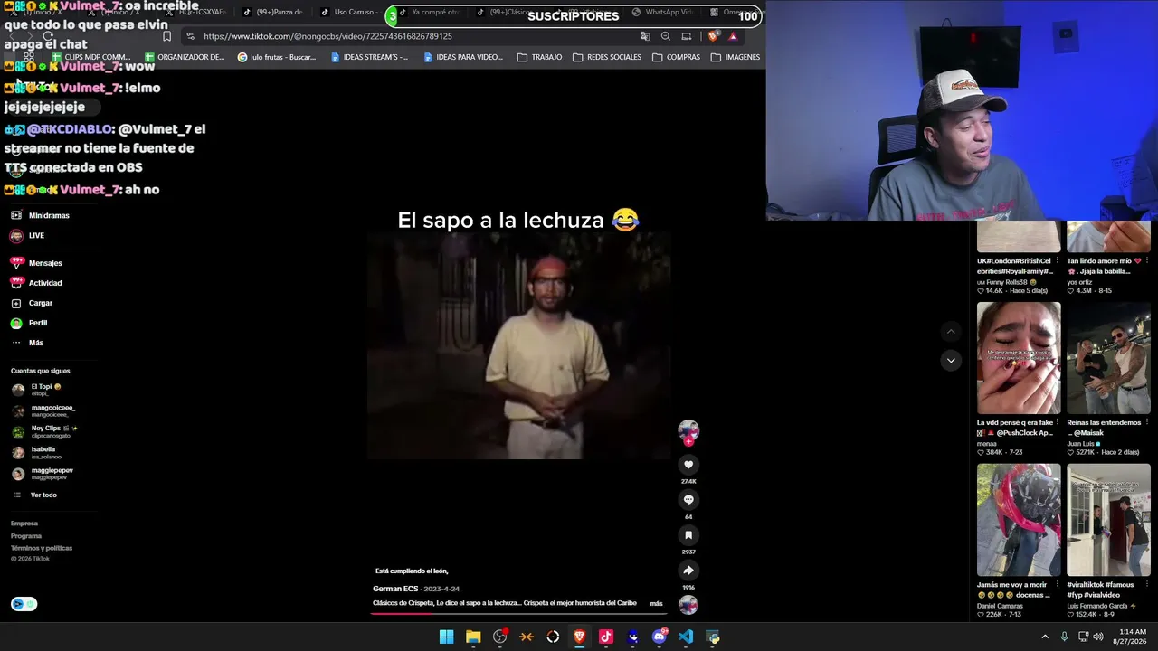
Task: Open Minidramas in the TikTok sidebar
Action: (40, 216)
